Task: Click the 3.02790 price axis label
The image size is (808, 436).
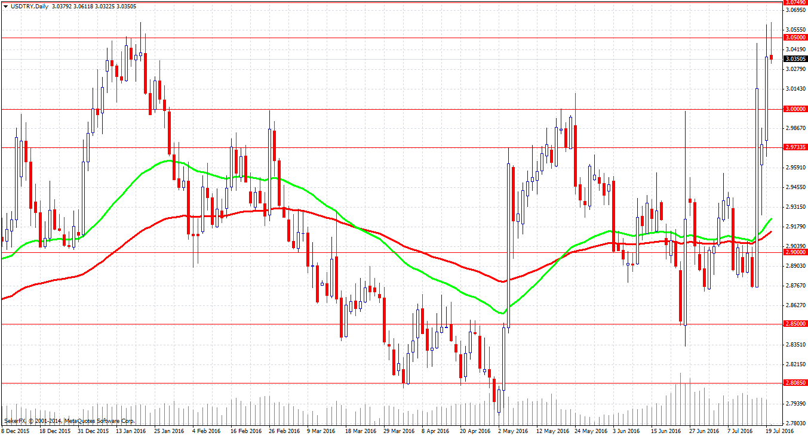Action: click(795, 69)
